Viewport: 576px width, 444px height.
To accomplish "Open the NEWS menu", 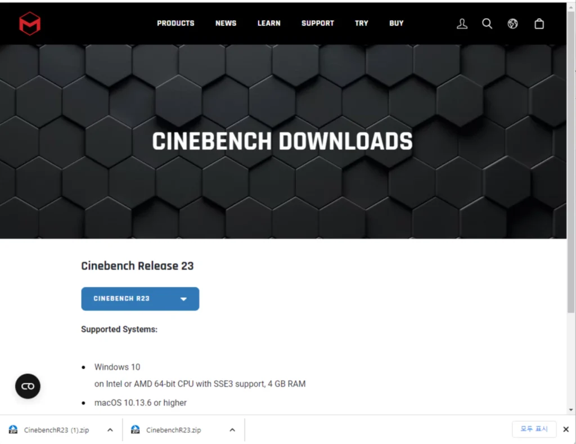I will [226, 23].
